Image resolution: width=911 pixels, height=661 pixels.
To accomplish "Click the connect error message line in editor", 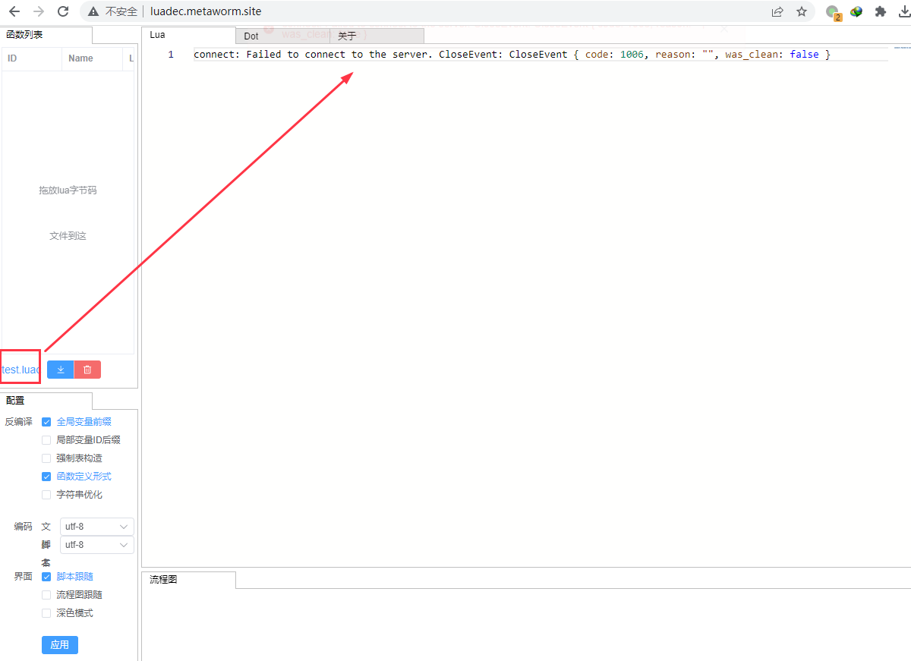I will [x=512, y=55].
